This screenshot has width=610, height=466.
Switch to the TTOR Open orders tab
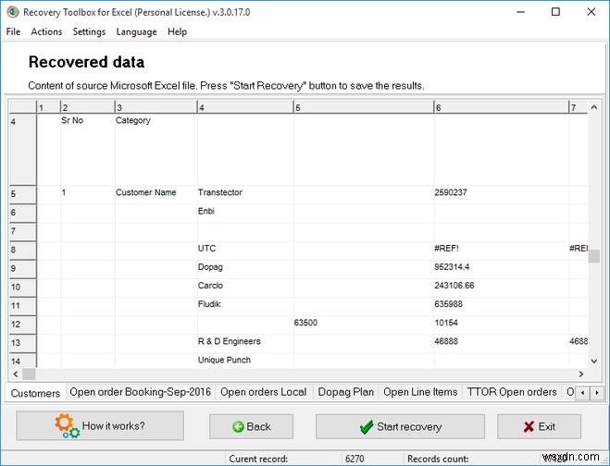coord(512,392)
